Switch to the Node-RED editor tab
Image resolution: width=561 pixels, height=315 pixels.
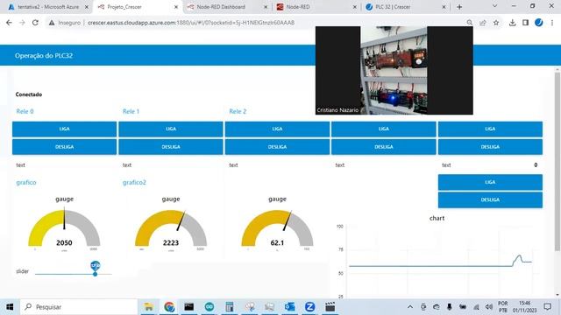(x=298, y=7)
